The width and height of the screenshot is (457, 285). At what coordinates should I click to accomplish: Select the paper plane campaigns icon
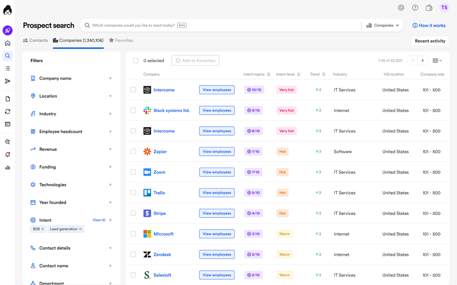pyautogui.click(x=7, y=81)
